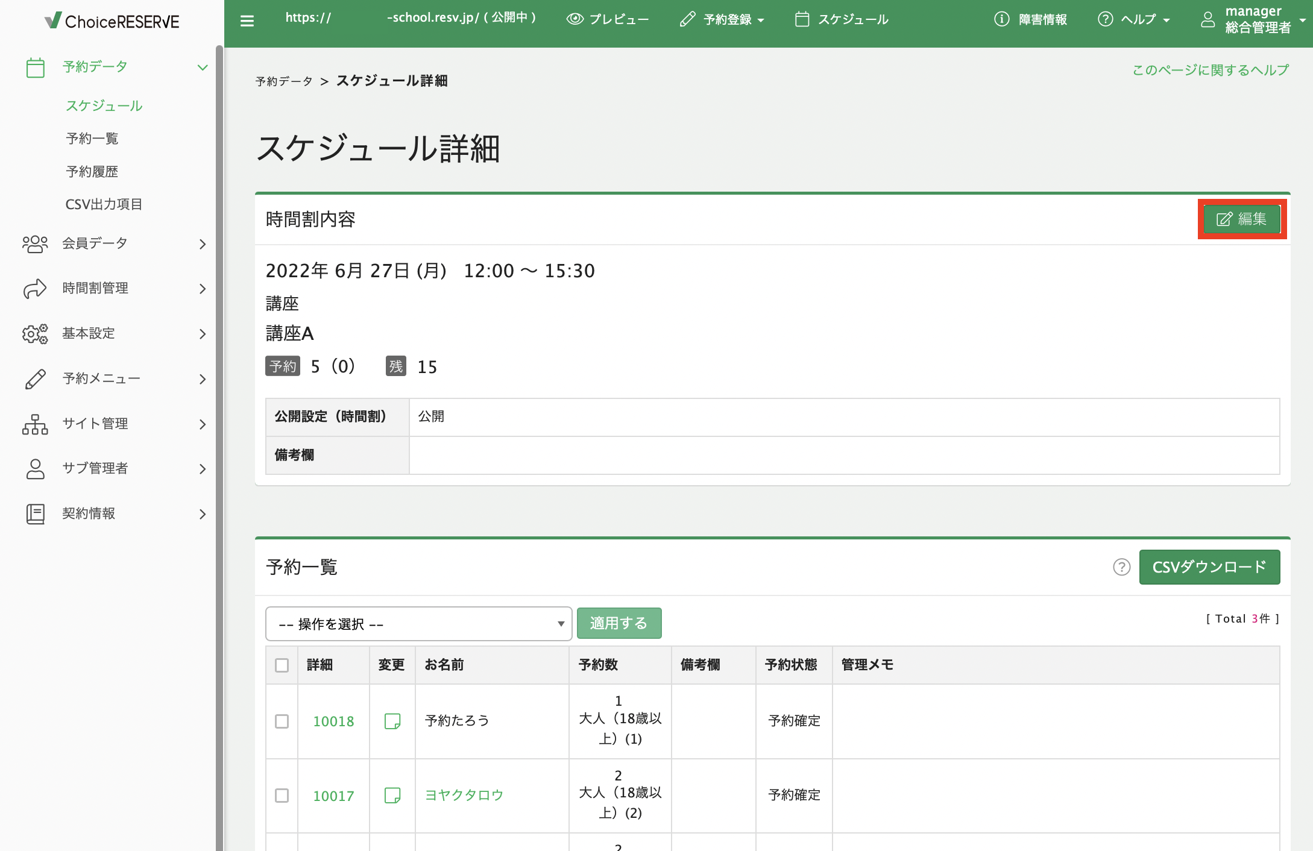The width and height of the screenshot is (1313, 851).
Task: Click the 障害情報 info icon
Action: (1001, 19)
